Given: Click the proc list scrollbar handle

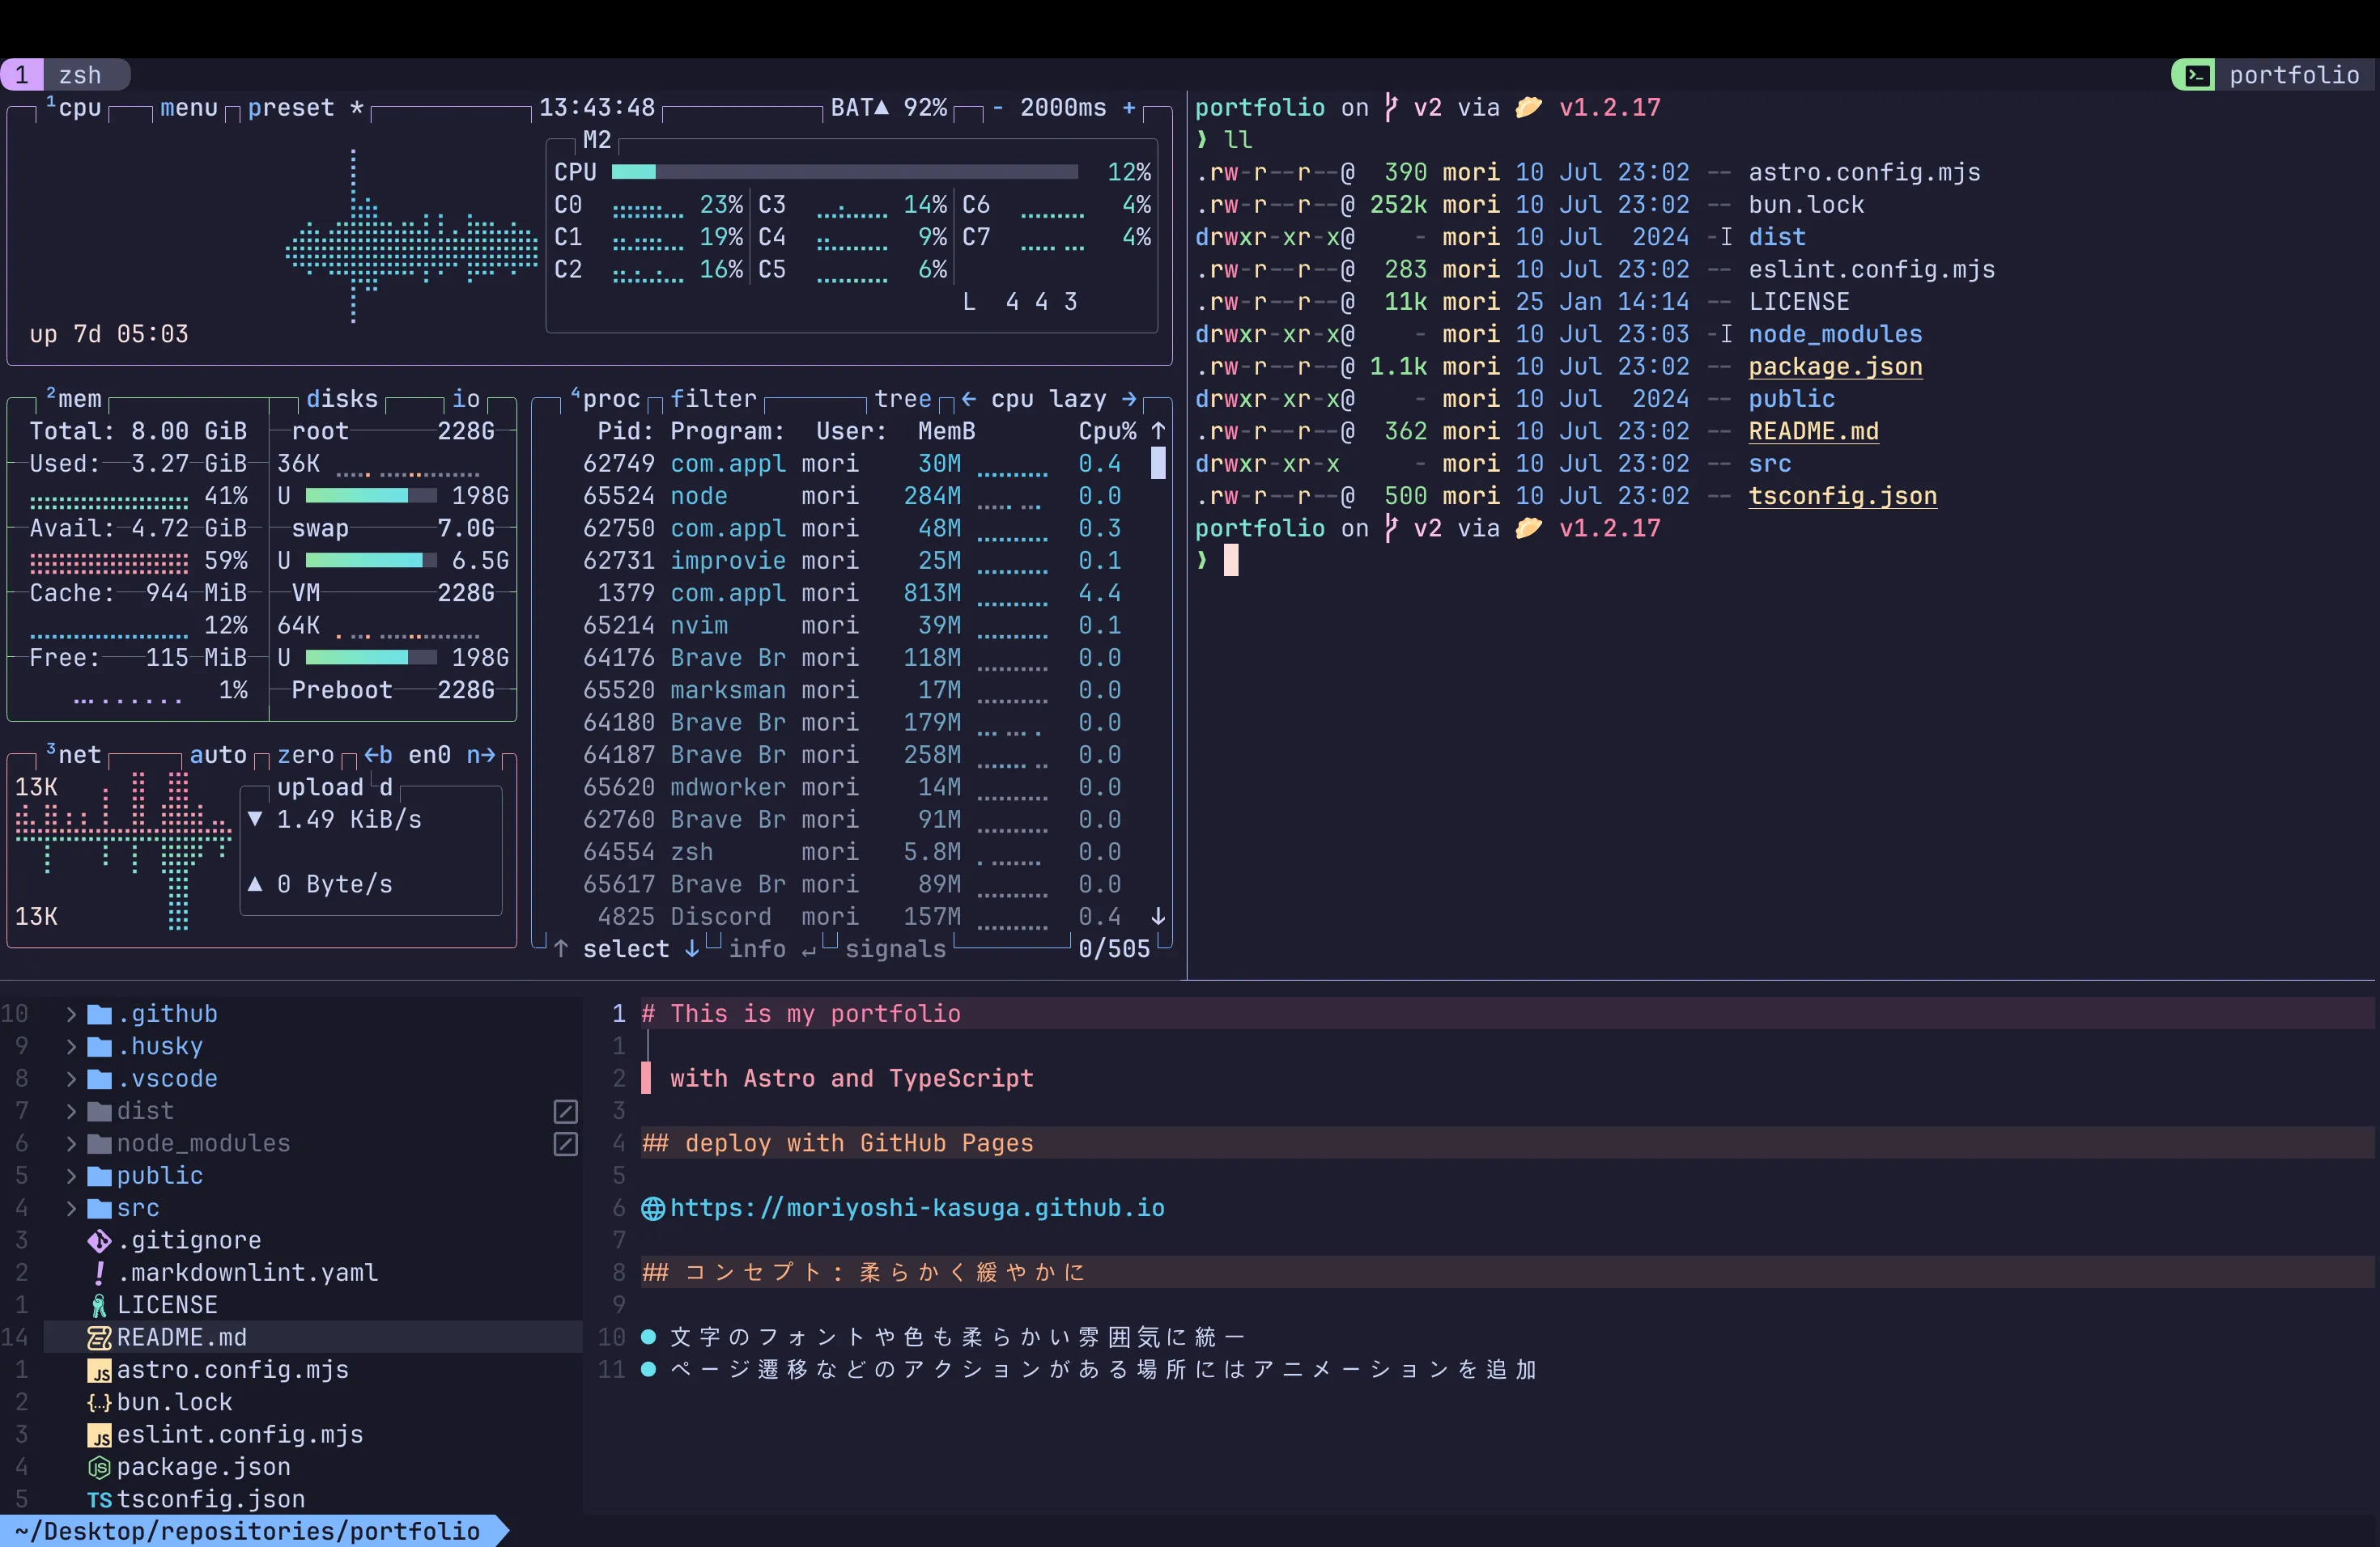Looking at the screenshot, I should tap(1158, 464).
